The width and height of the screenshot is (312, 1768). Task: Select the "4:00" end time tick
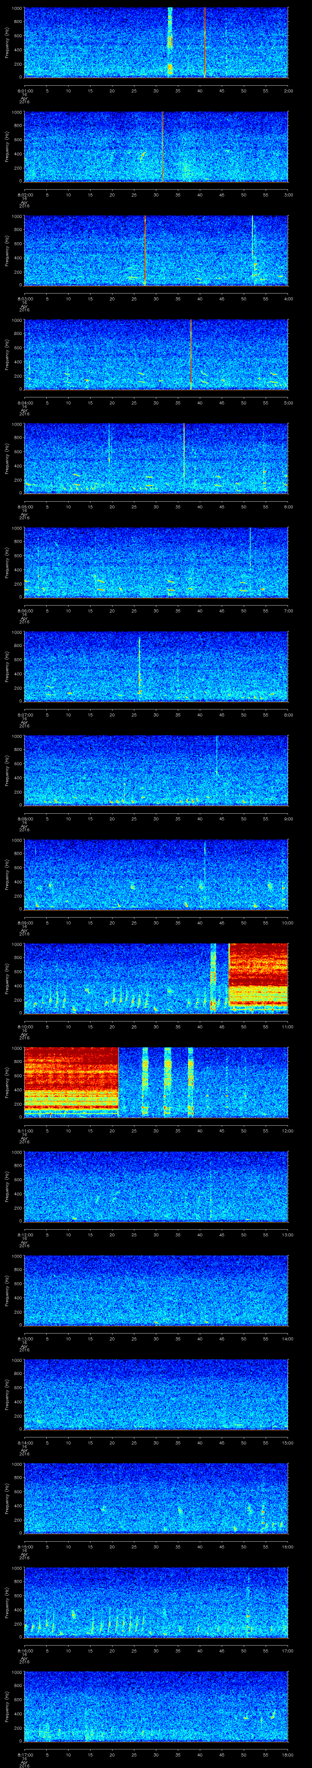pyautogui.click(x=288, y=299)
